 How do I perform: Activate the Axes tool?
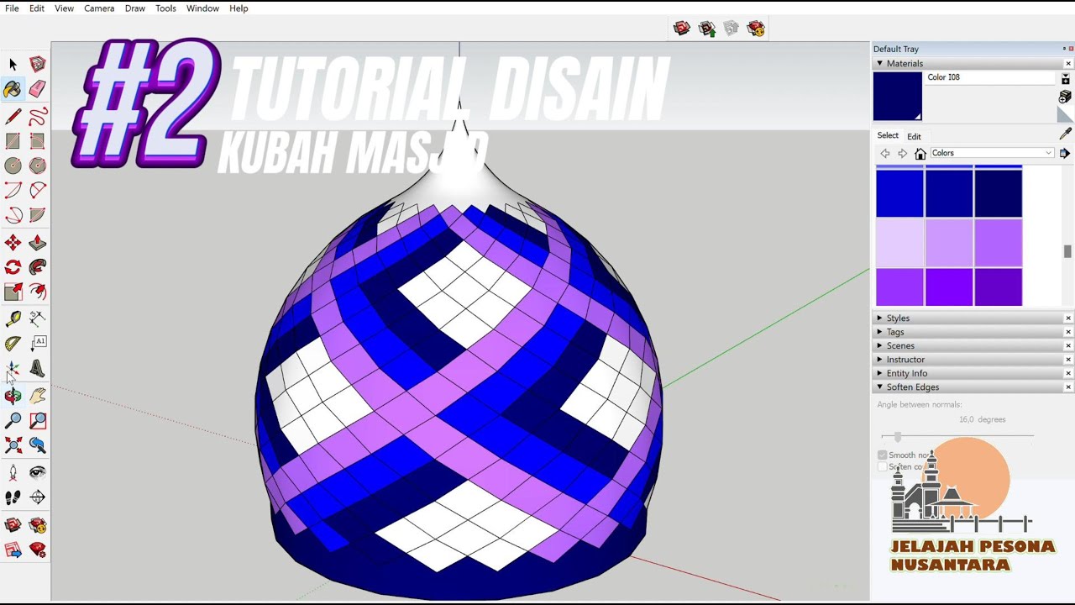pos(13,369)
